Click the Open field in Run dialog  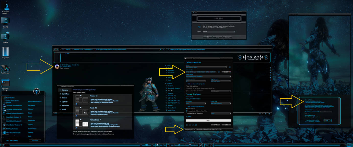(219, 32)
